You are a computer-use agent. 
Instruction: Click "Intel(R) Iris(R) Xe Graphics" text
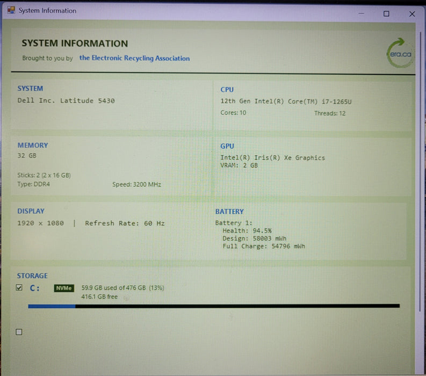pyautogui.click(x=272, y=157)
